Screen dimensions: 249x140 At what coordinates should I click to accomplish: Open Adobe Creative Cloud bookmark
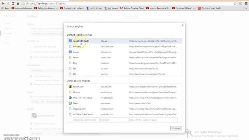pyautogui.click(x=132, y=8)
